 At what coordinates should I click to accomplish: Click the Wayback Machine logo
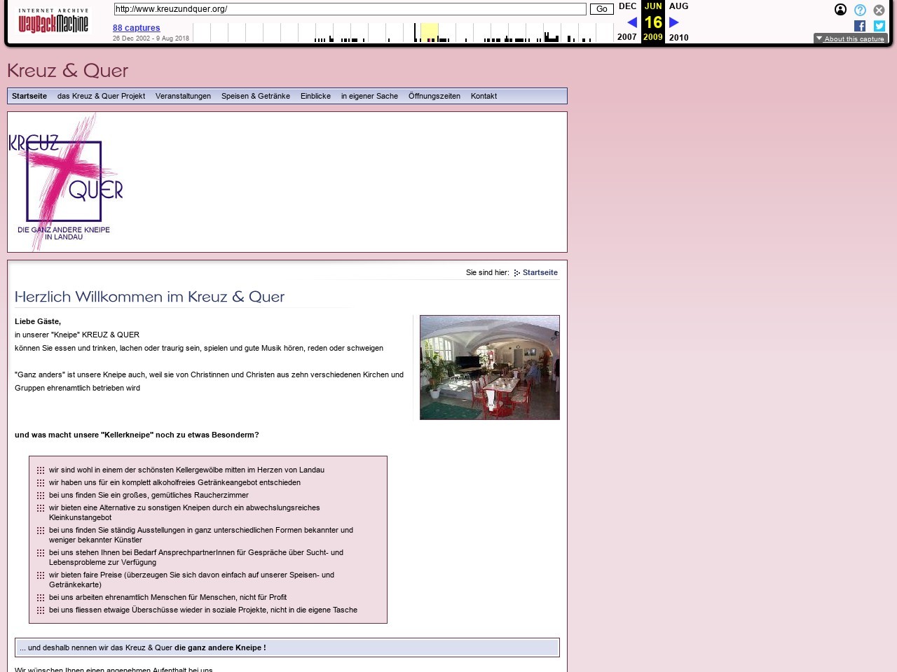[x=53, y=21]
